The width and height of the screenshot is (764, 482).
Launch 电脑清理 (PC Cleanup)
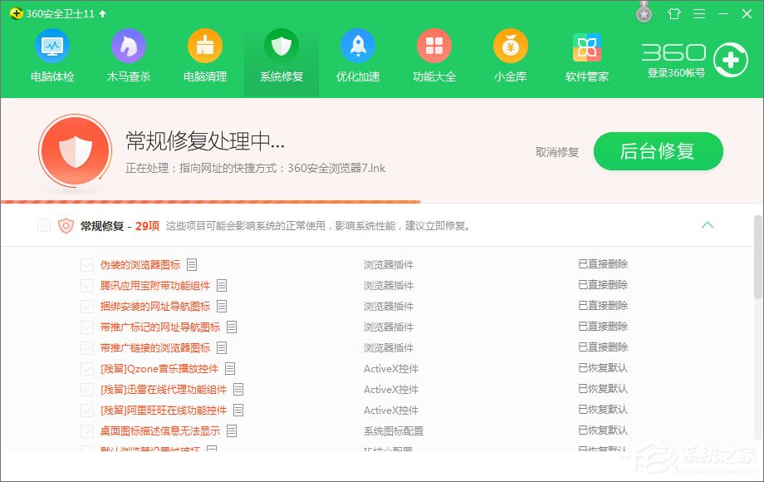pos(205,56)
